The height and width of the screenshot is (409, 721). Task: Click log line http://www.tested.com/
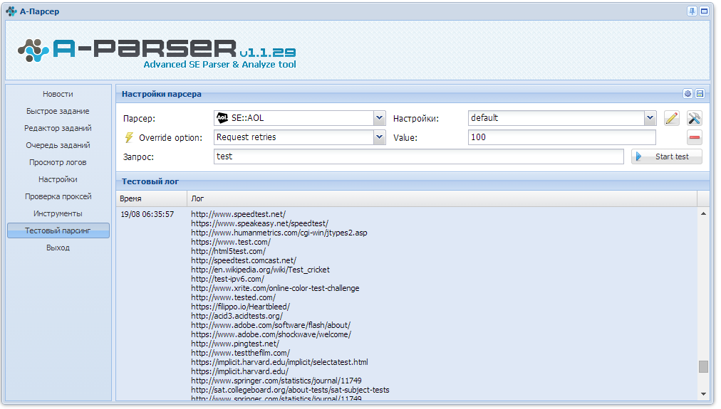pyautogui.click(x=233, y=297)
